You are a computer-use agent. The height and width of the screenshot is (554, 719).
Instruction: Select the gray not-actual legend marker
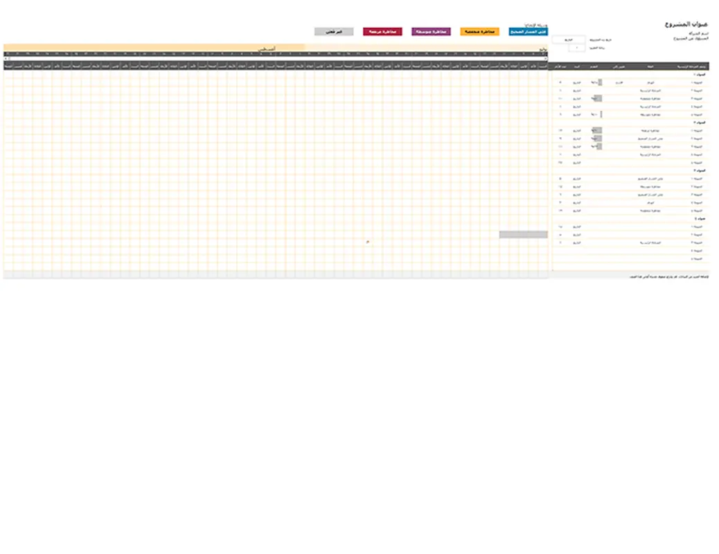[x=332, y=31]
